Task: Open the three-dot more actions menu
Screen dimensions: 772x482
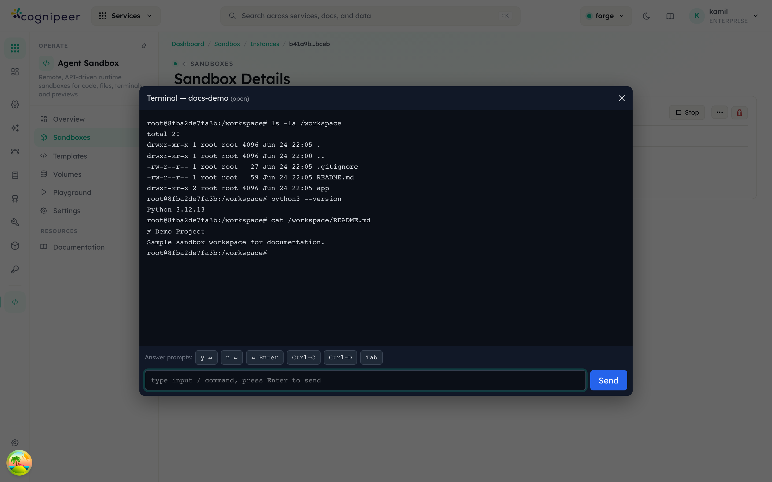Action: (719, 112)
